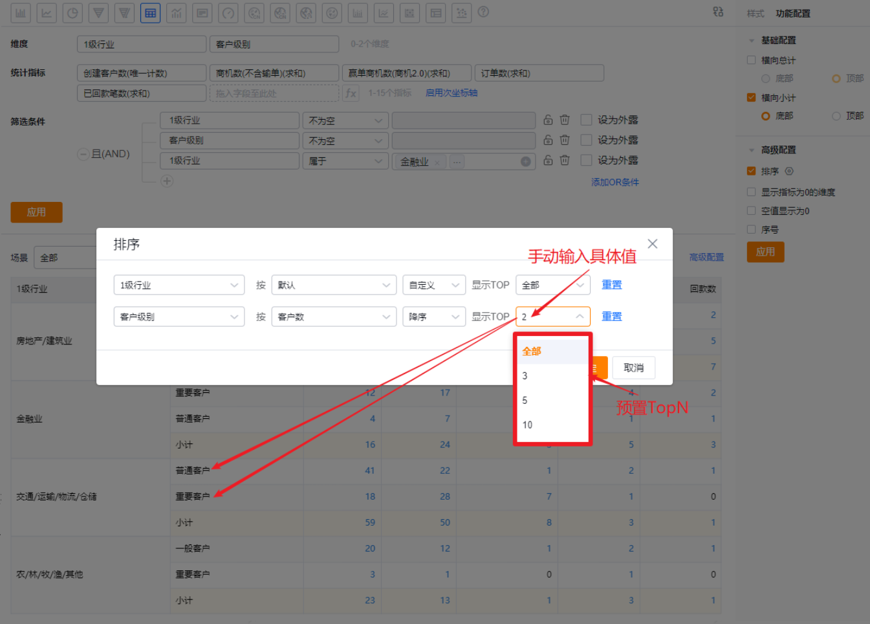Choose 10 in TOP dropdown list
The width and height of the screenshot is (870, 624).
tap(553, 425)
